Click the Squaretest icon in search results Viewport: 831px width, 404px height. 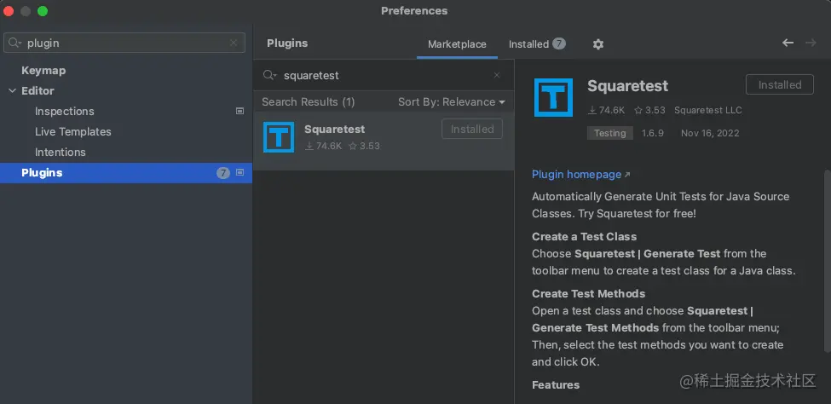point(279,137)
